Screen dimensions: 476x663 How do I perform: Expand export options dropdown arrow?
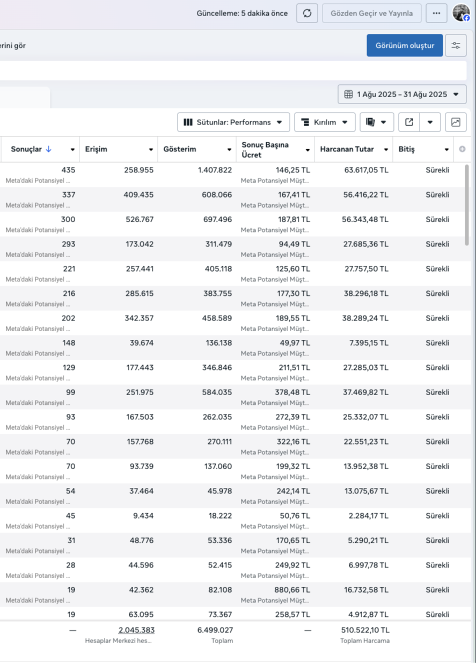pyautogui.click(x=430, y=122)
